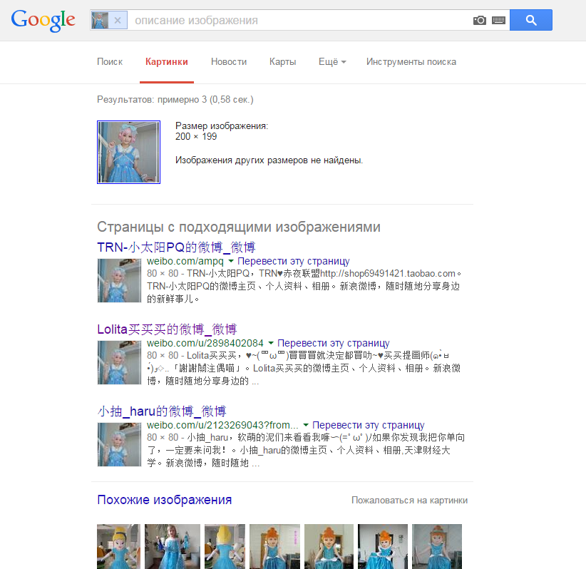Open the TRN-小太阳PQ weibo result link
Screen dimensions: 586x569
tap(176, 247)
